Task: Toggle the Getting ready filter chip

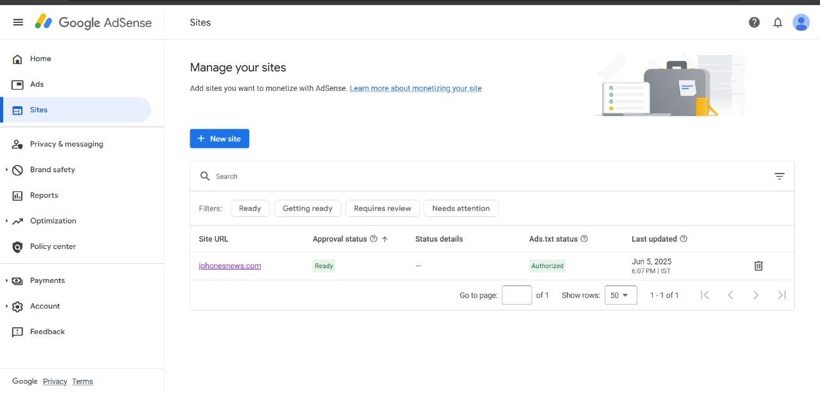Action: pos(307,208)
